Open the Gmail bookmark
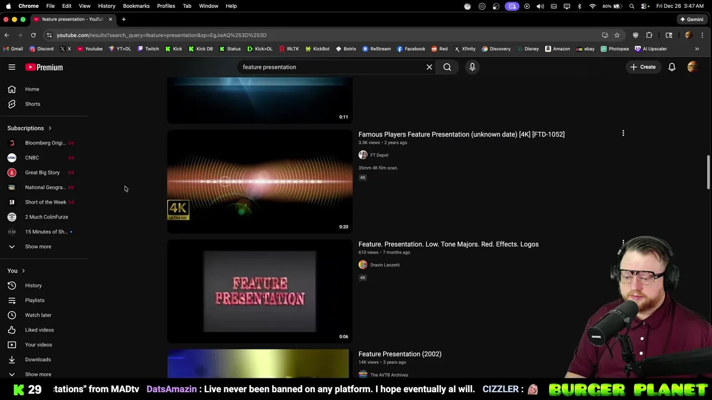Screen dimensions: 712x400 [13, 49]
